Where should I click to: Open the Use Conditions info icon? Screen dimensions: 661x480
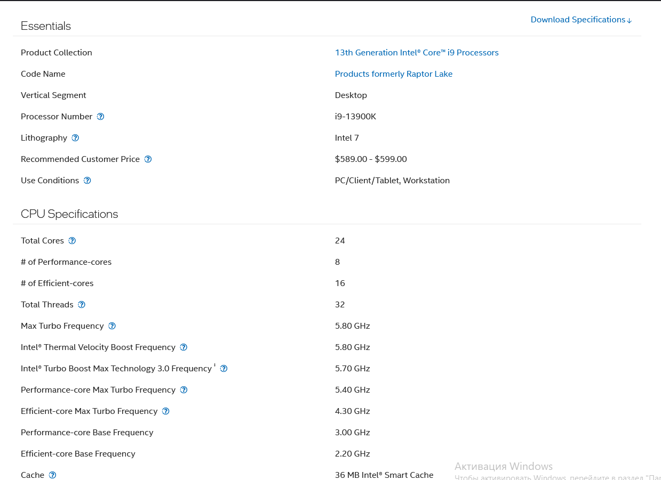tap(87, 181)
